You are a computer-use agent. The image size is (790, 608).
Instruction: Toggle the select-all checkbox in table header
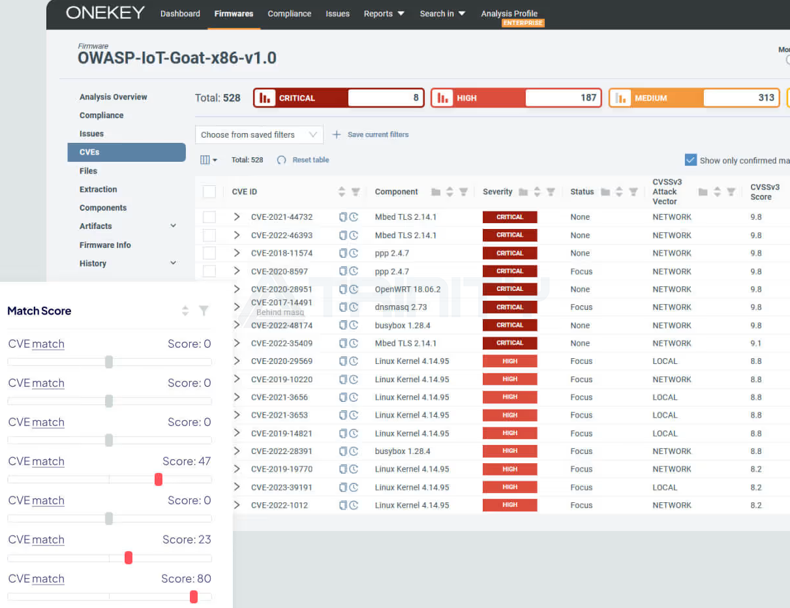tap(209, 192)
